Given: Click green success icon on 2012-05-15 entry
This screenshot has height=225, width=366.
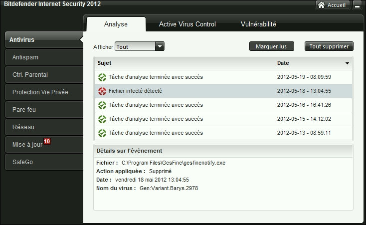Looking at the screenshot, I should [102, 119].
